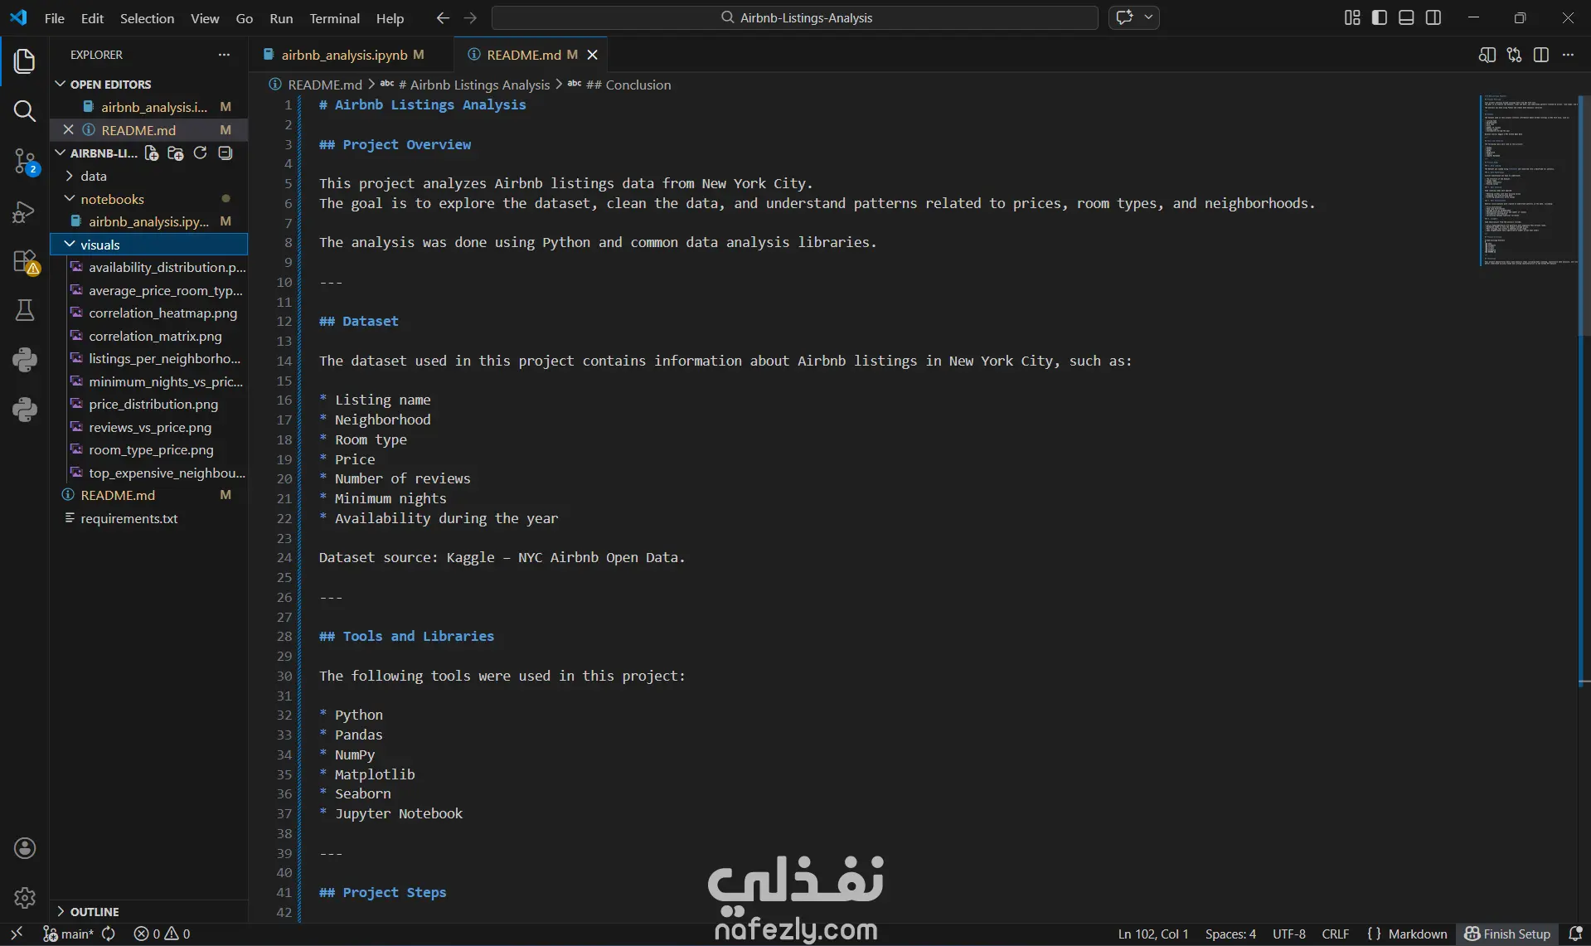Image resolution: width=1591 pixels, height=946 pixels.
Task: Click New File icon in explorer header
Action: click(151, 153)
